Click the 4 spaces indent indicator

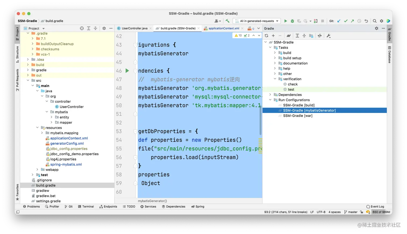[x=335, y=212]
